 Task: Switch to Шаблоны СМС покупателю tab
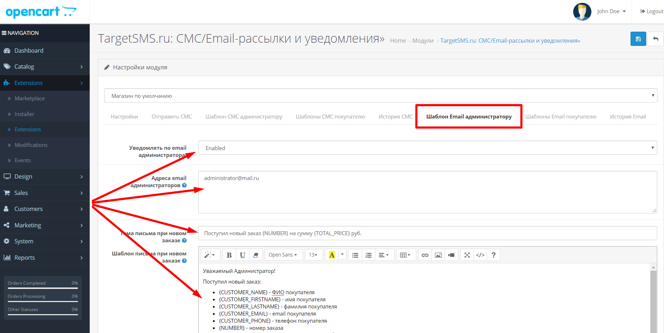330,117
